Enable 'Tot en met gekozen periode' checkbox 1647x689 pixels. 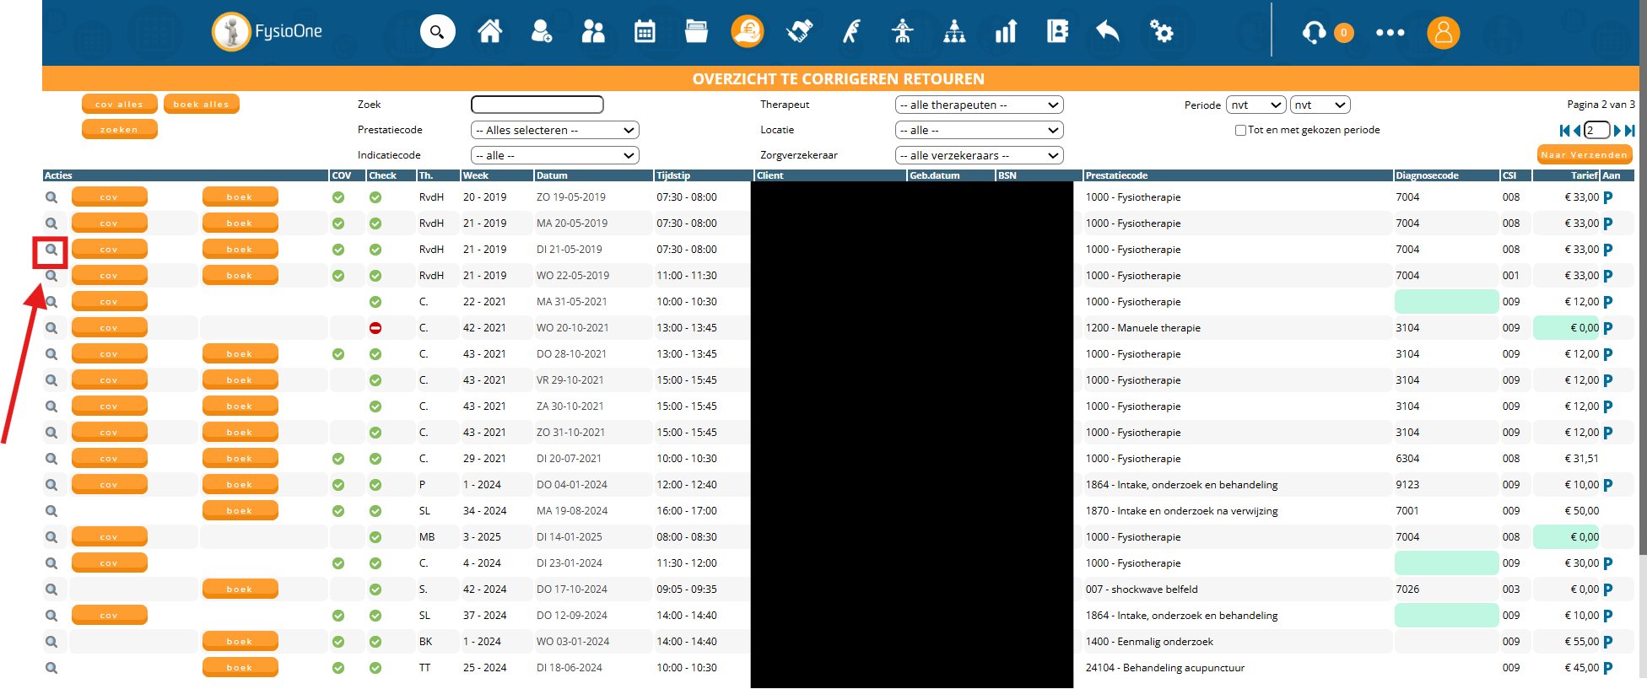(1240, 131)
